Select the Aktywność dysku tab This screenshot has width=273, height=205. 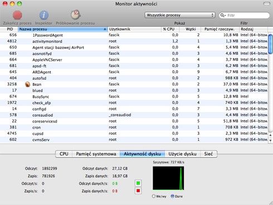142,154
